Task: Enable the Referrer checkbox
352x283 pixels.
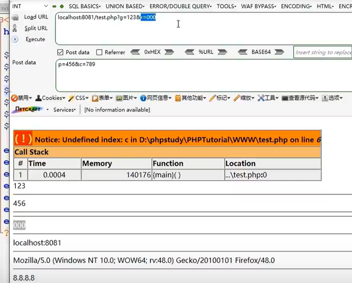Action: 99,52
